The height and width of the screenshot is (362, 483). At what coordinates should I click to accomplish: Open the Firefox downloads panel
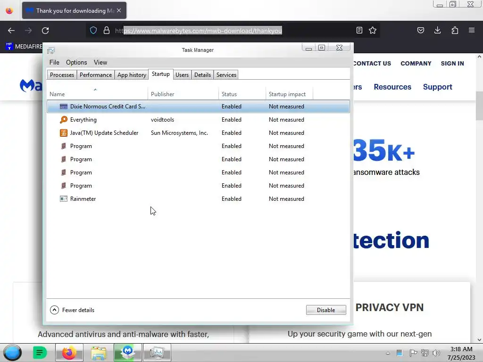point(437,30)
